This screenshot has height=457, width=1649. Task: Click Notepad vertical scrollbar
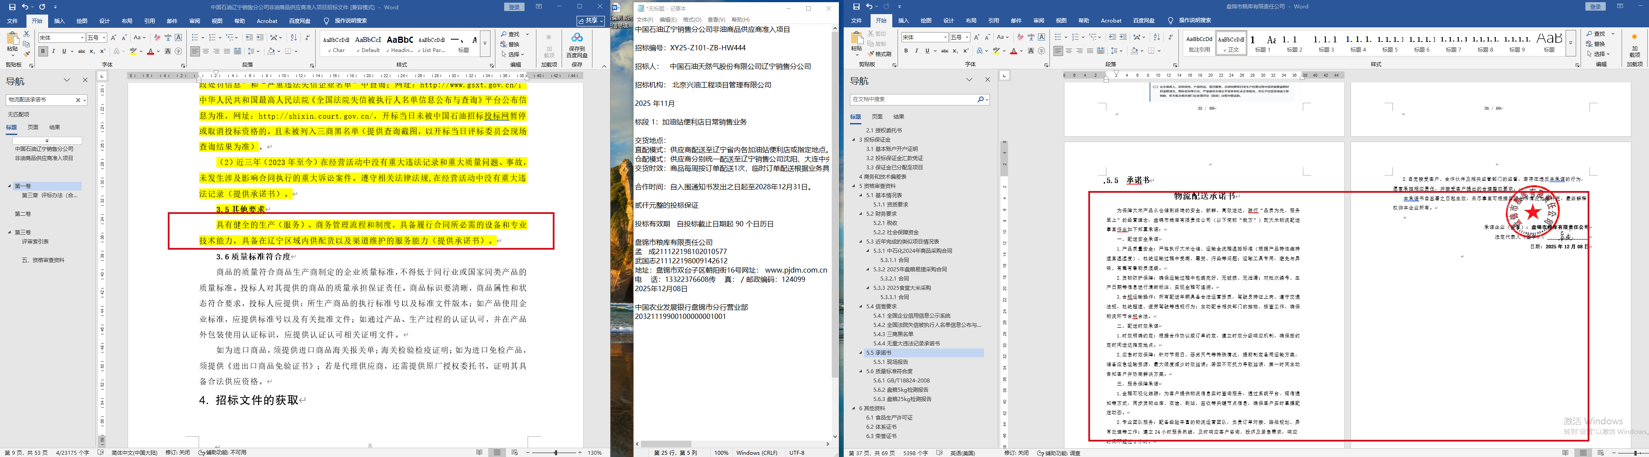click(835, 232)
